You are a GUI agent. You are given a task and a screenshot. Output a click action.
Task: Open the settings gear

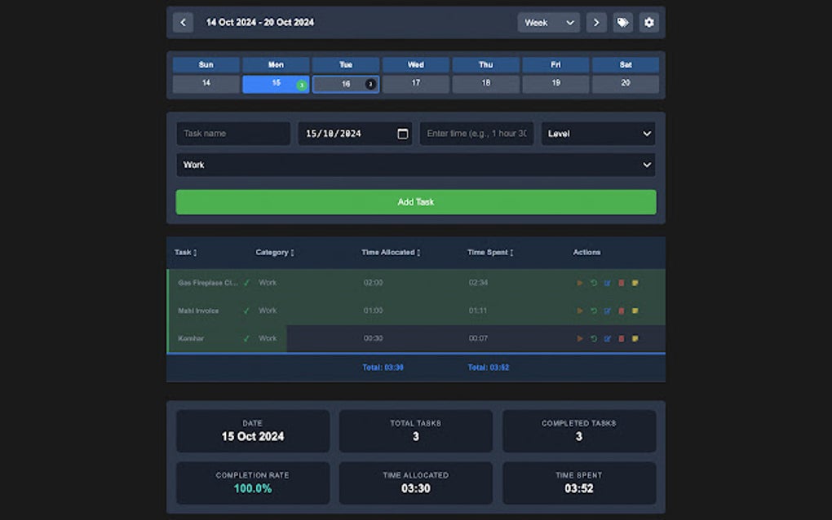pyautogui.click(x=648, y=22)
